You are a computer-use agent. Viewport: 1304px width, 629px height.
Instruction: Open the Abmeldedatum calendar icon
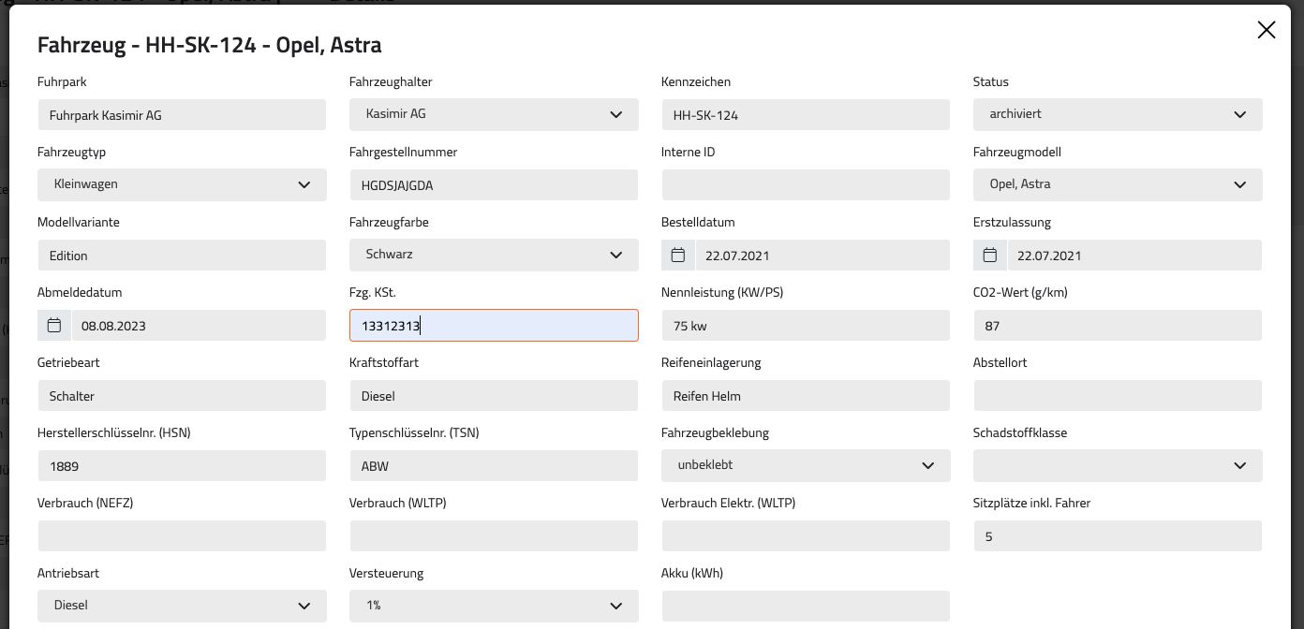[54, 325]
